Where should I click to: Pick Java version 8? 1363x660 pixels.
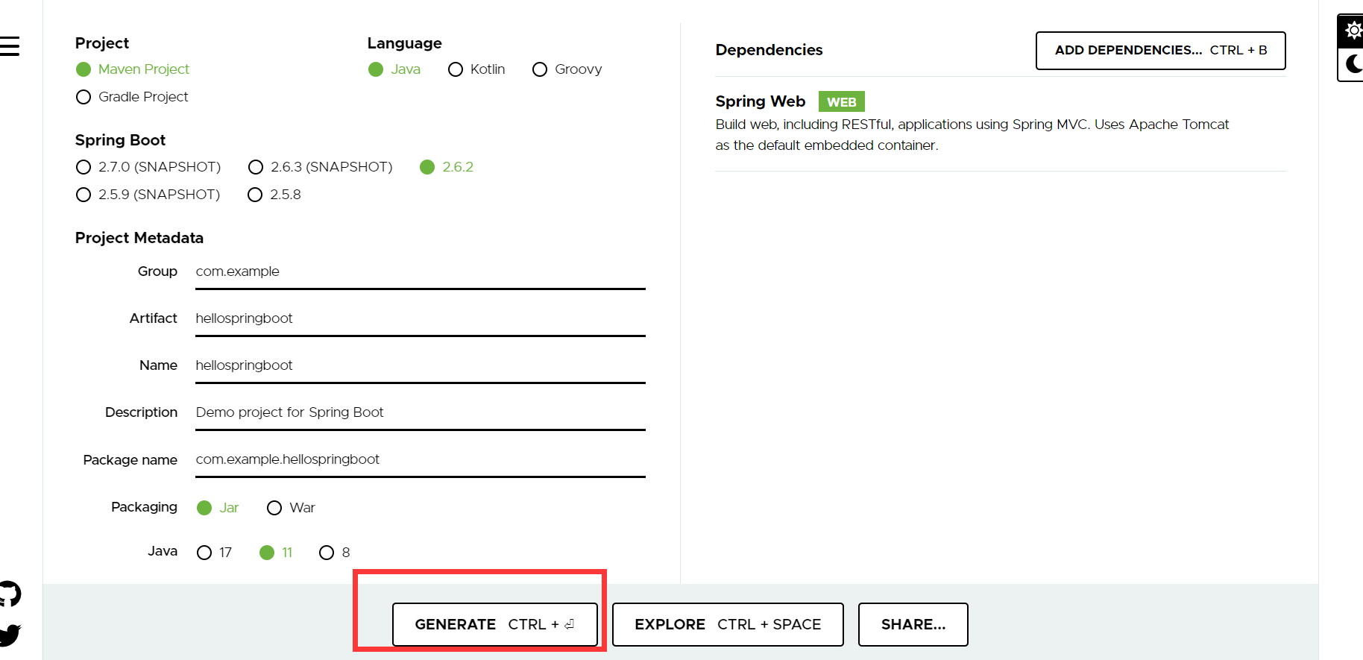click(x=335, y=553)
